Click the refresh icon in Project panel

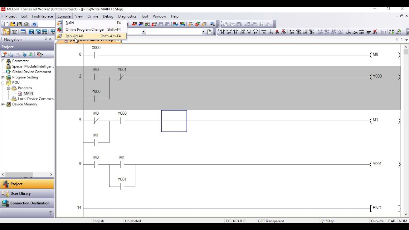31,55
